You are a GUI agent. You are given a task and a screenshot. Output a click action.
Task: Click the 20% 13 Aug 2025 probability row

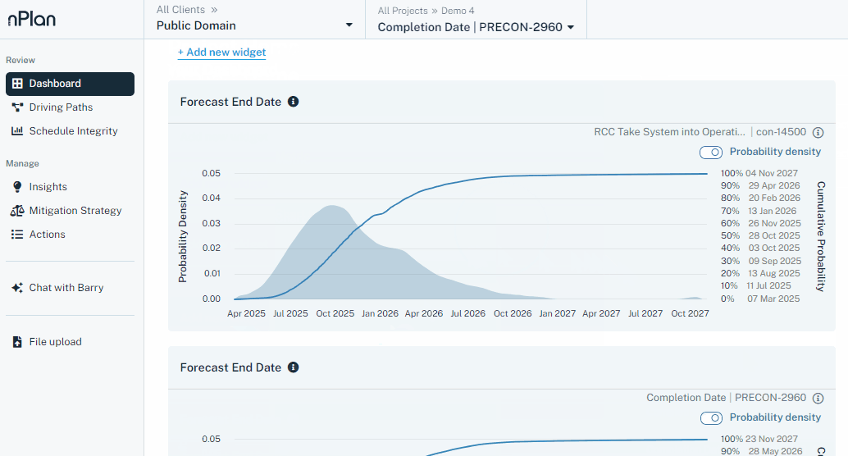(x=760, y=274)
